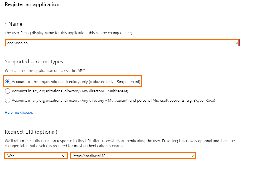This screenshot has width=259, height=174.
Task: Open the Web redirect type dropdown
Action: (36, 156)
